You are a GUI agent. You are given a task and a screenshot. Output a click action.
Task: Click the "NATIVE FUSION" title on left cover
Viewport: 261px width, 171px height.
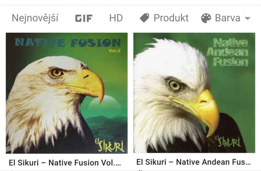click(x=68, y=43)
